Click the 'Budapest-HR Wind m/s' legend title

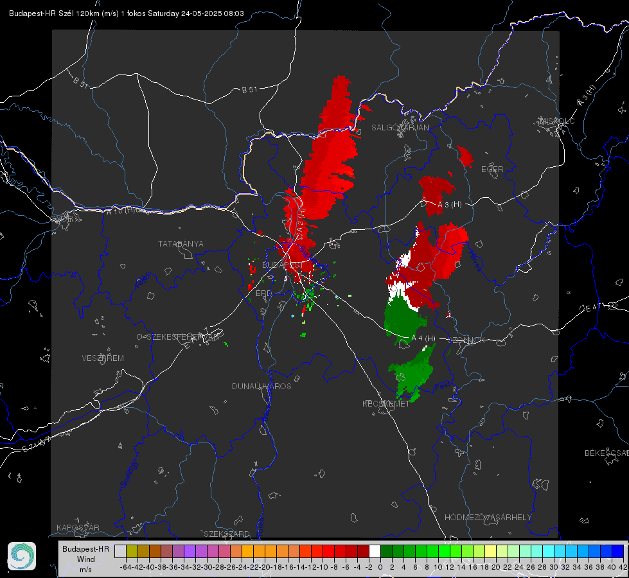[86, 559]
